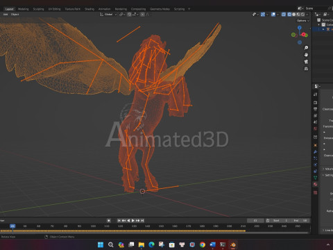Open proportional editing falloff menu
Image resolution: width=333 pixels, height=250 pixels.
148,15
